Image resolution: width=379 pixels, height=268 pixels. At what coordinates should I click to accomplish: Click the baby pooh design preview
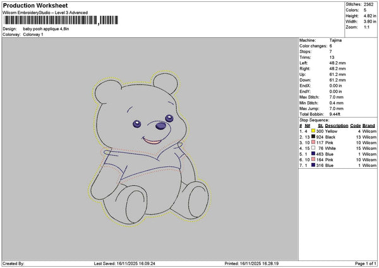coord(150,149)
